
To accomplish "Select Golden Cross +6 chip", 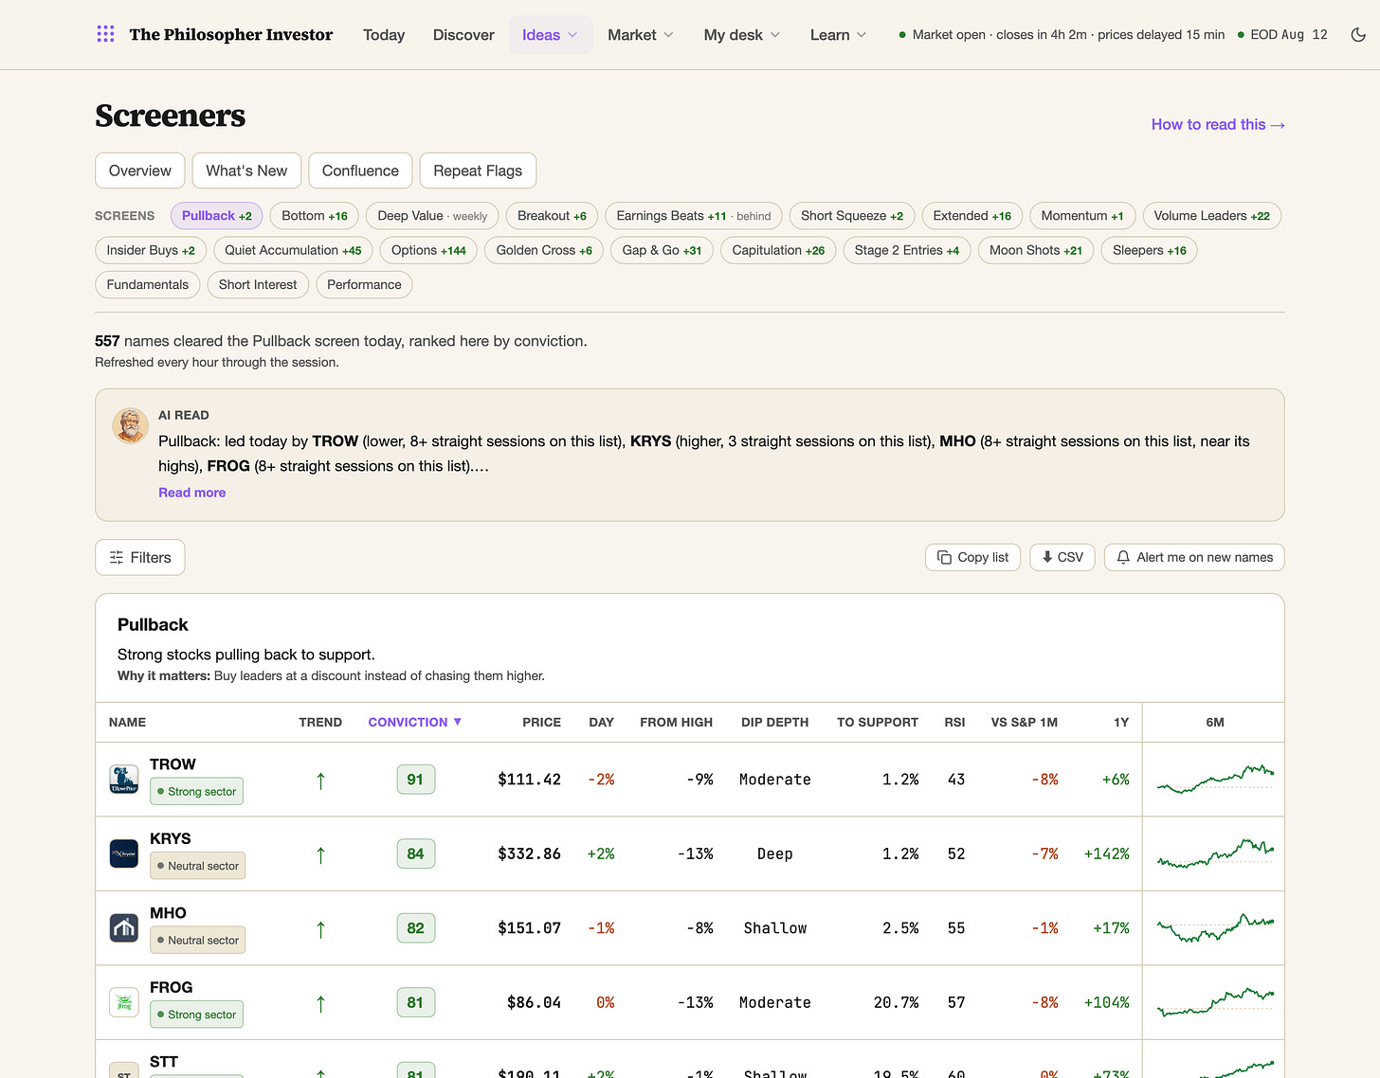I will coord(544,250).
